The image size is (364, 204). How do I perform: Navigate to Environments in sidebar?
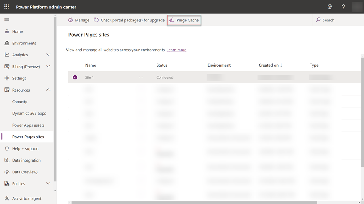[x=24, y=43]
